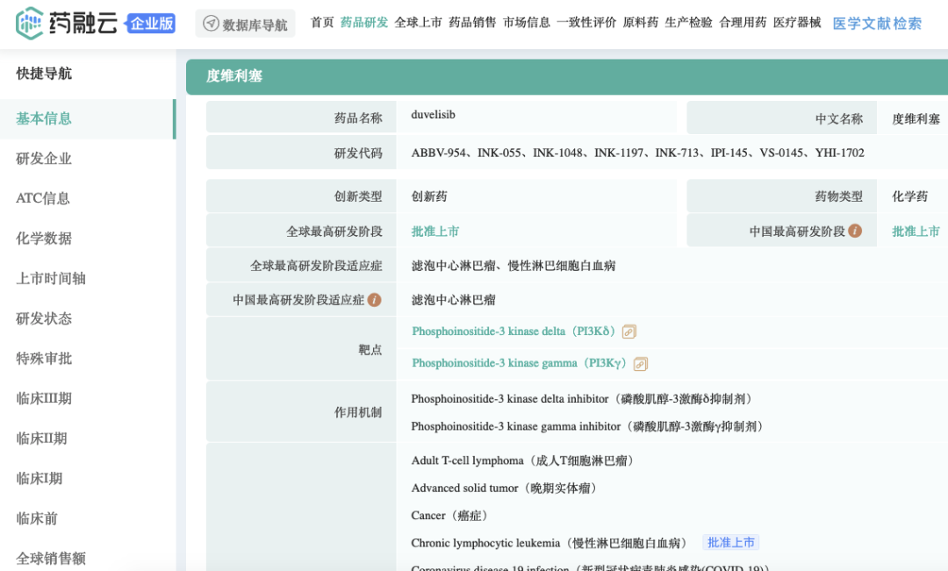This screenshot has width=948, height=571.
Task: Click the 企业版 badge
Action: 151,24
